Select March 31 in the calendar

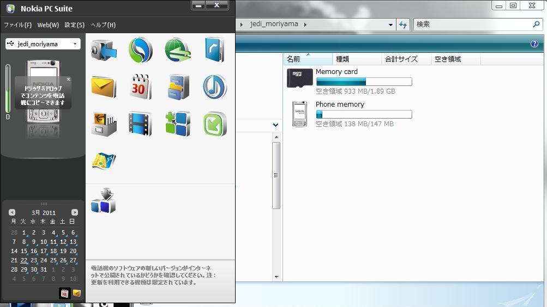click(44, 269)
